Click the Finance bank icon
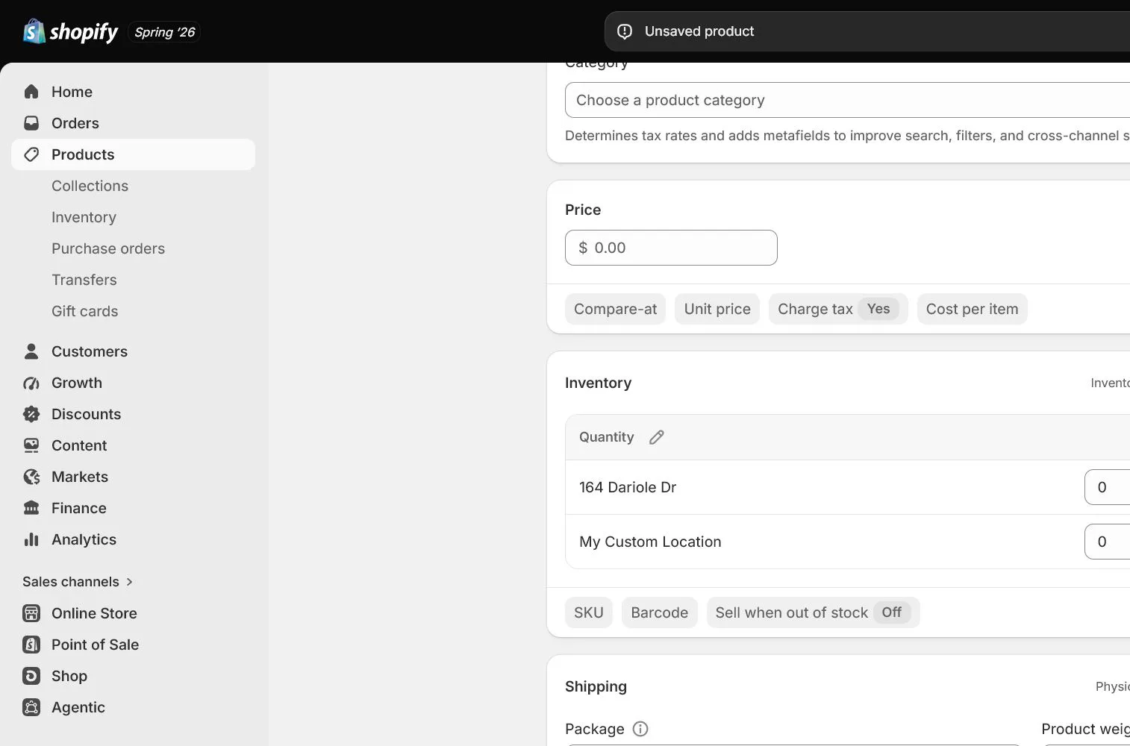The width and height of the screenshot is (1130, 746). pyautogui.click(x=31, y=508)
